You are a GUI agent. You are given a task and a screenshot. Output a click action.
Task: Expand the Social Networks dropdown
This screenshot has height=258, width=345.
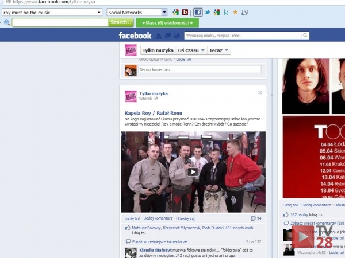coord(164,12)
